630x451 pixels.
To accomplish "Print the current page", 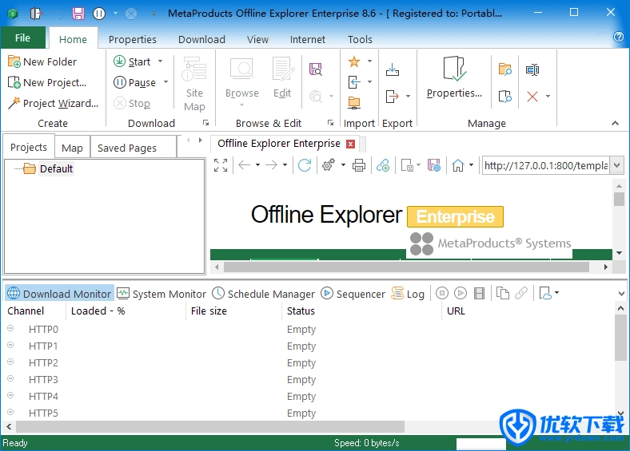I will [359, 165].
